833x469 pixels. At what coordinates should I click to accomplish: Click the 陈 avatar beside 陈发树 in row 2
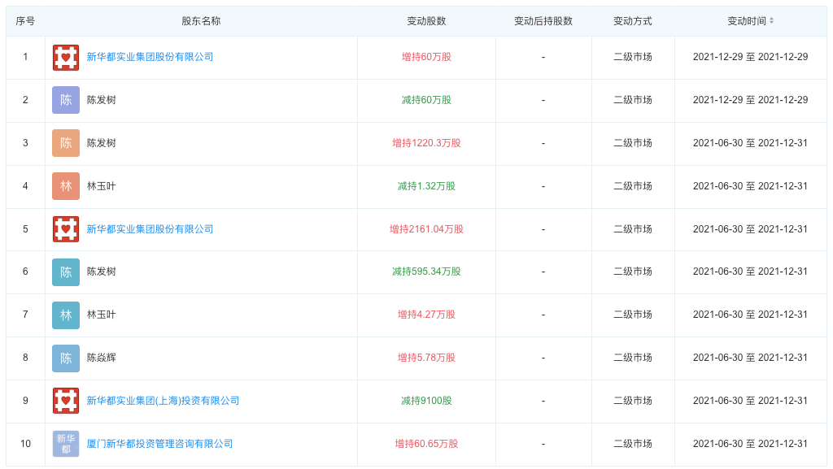(66, 100)
